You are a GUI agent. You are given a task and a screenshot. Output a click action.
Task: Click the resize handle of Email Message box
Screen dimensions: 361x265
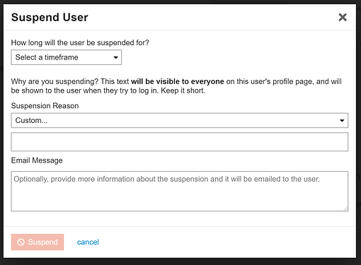click(x=345, y=208)
